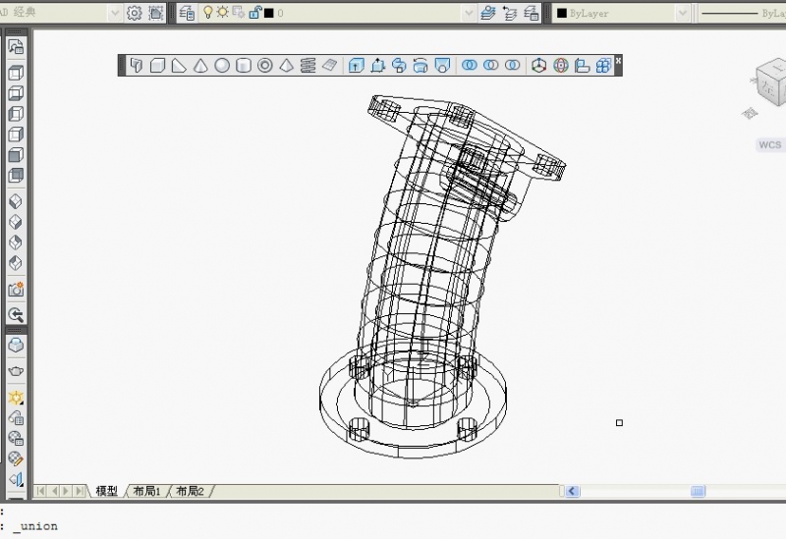Viewport: 786px width, 539px height.
Task: Switch to the 布局1 tab
Action: pyautogui.click(x=146, y=491)
